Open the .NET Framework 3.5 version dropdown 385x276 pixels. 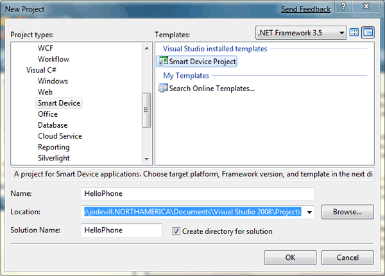point(301,33)
